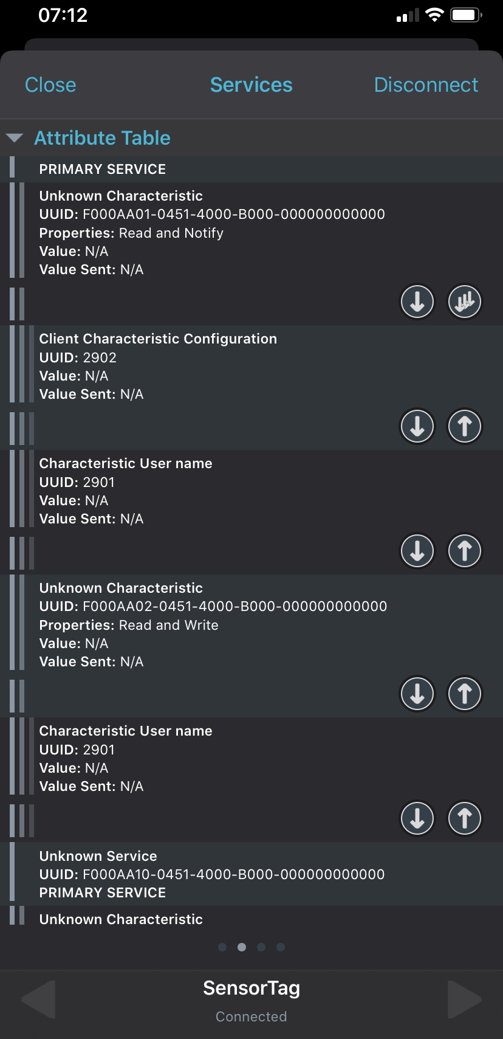Write to Client Characteristic Configuration descriptor
This screenshot has width=503, height=1039.
tap(465, 426)
